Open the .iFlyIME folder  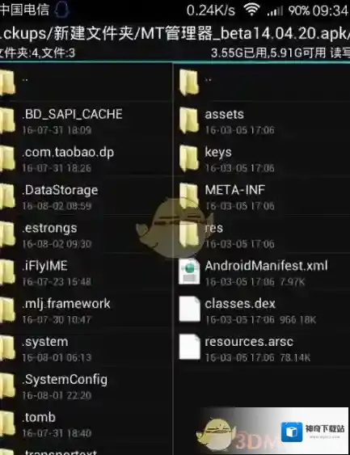86,272
